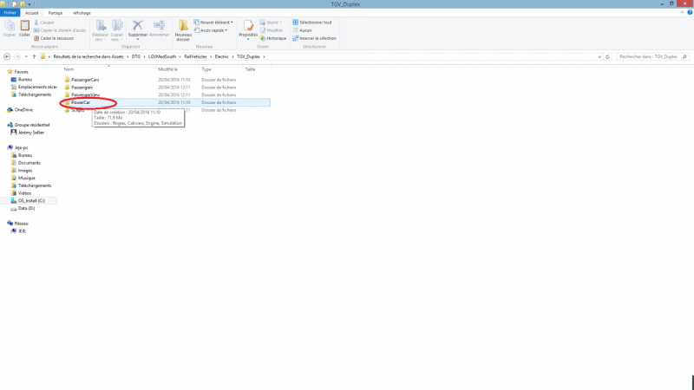Sort by the Taille column header
The height and width of the screenshot is (390, 694).
pyautogui.click(x=250, y=69)
